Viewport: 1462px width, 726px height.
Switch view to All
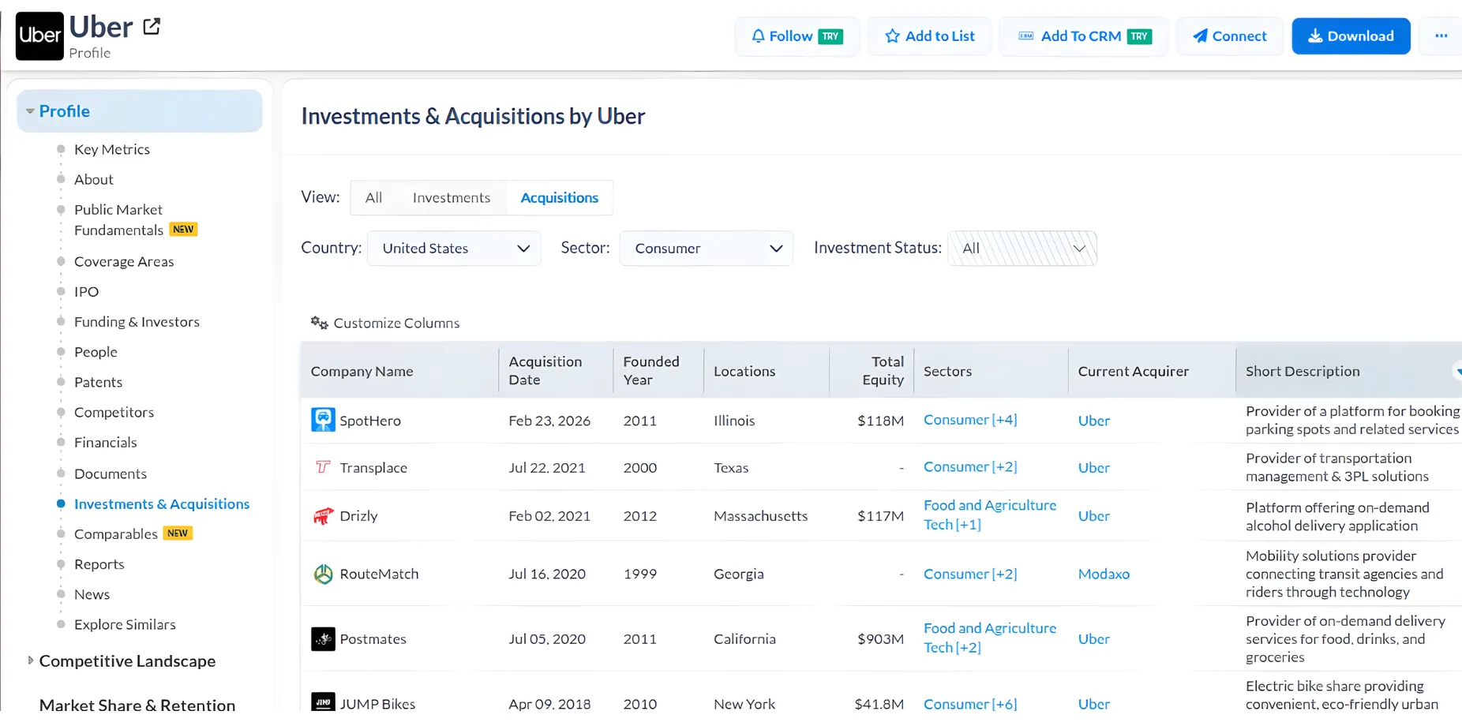coord(373,198)
